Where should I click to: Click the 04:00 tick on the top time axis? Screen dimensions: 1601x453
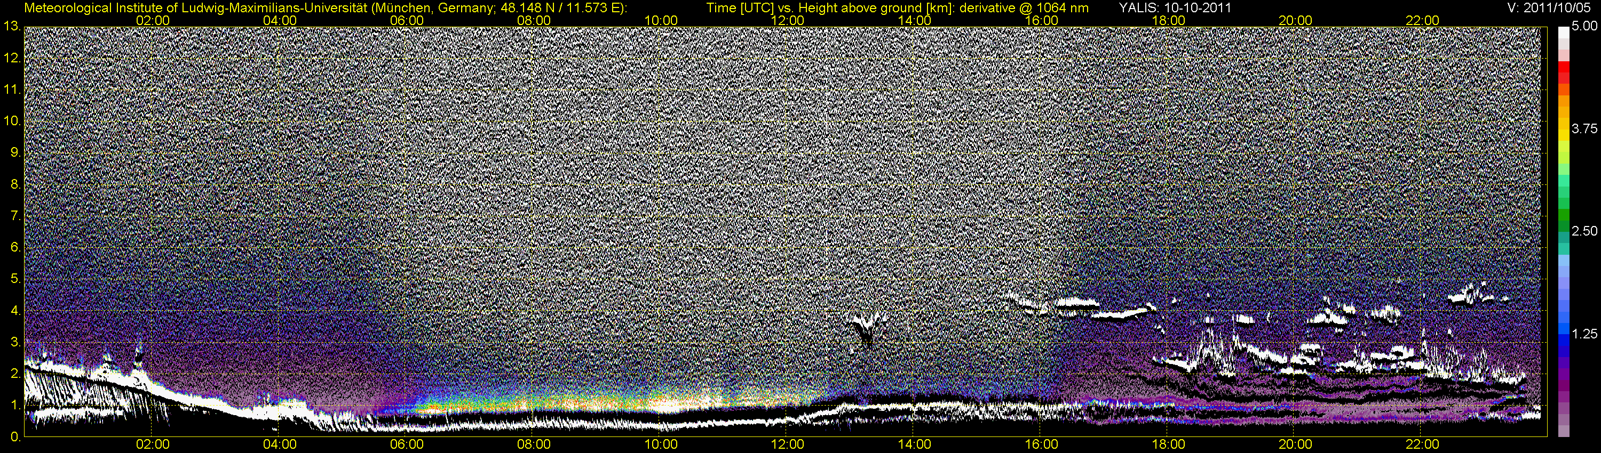pyautogui.click(x=280, y=20)
